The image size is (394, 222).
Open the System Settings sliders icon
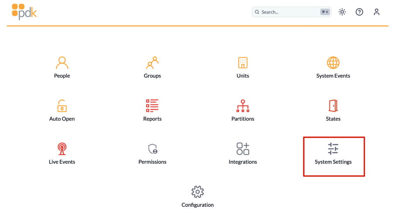tap(333, 149)
